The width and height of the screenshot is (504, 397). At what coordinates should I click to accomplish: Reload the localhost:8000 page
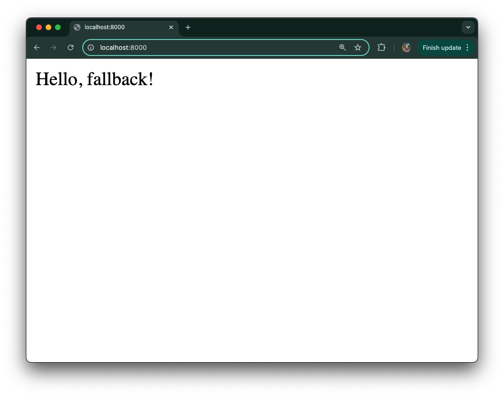pyautogui.click(x=71, y=48)
